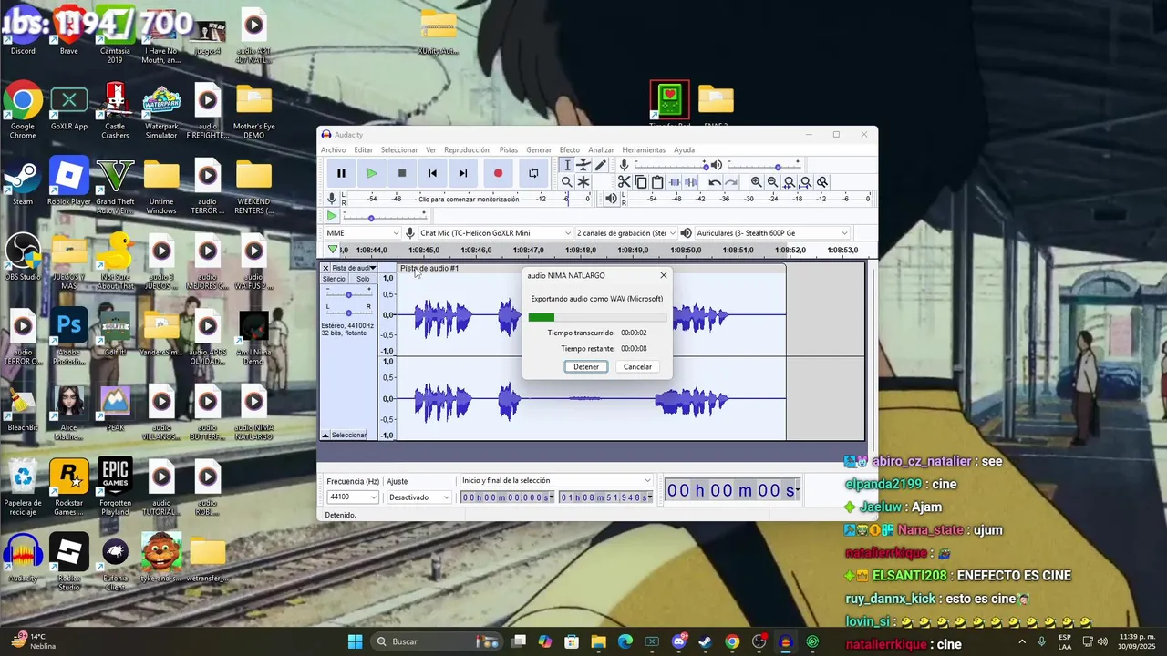
Task: Click the Stop button in Audacity
Action: point(402,173)
